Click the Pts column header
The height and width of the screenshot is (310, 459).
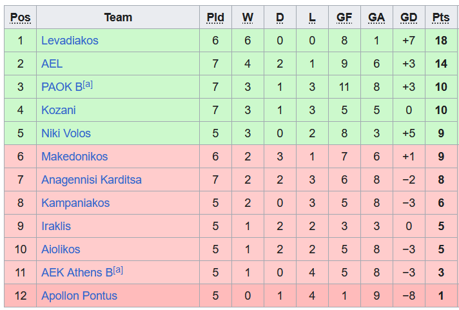(441, 17)
